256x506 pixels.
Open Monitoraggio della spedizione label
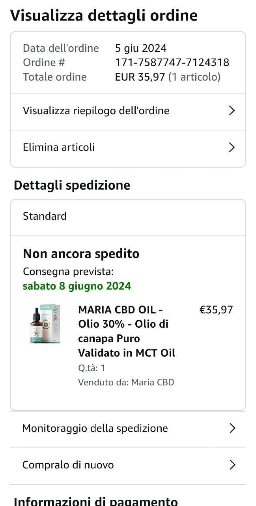pyautogui.click(x=95, y=429)
